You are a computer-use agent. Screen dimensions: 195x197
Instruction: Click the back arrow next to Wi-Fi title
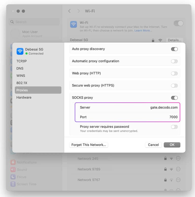click(69, 11)
